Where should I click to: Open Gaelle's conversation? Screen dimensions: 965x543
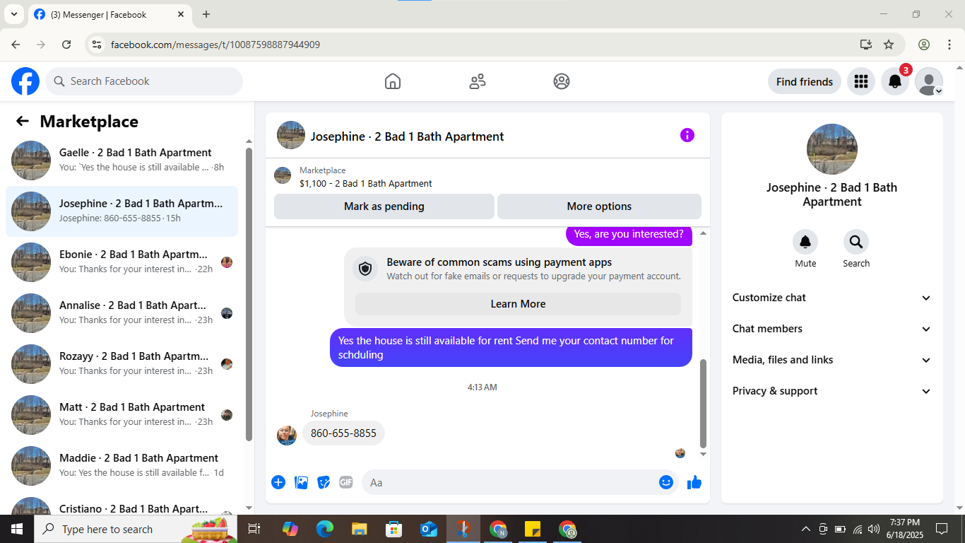(x=122, y=160)
